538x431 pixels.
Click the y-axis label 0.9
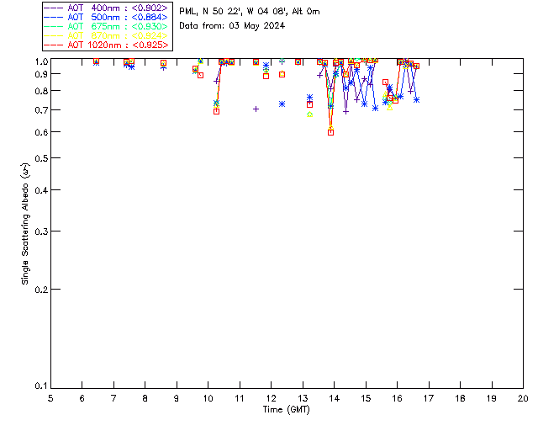tap(41, 74)
